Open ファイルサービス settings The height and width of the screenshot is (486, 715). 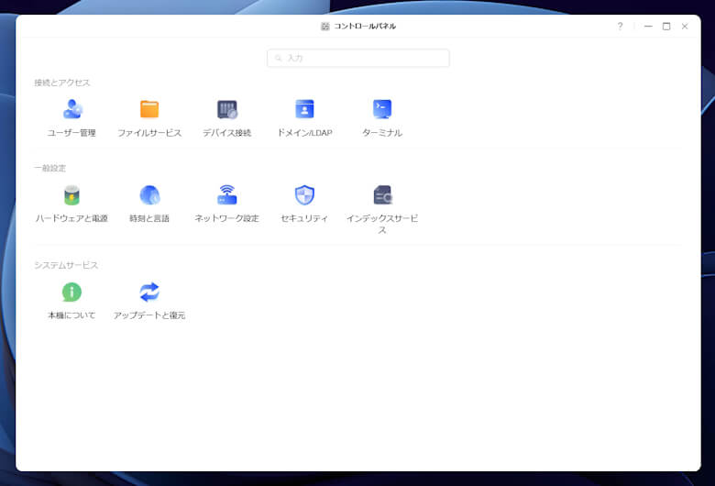149,110
